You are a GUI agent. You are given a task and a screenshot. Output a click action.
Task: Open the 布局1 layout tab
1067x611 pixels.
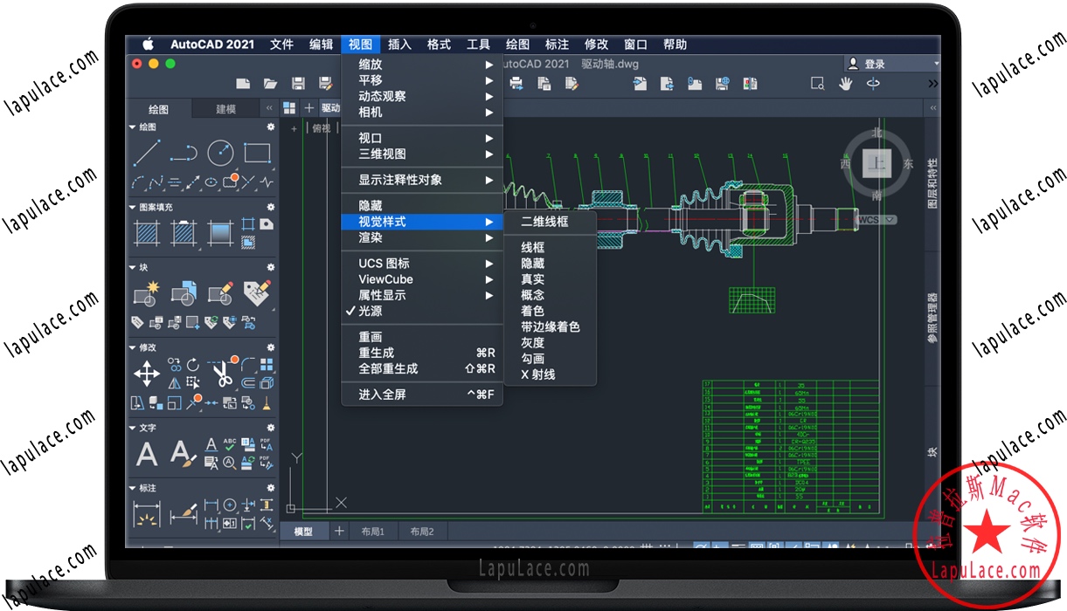pos(372,532)
